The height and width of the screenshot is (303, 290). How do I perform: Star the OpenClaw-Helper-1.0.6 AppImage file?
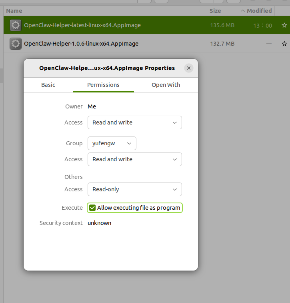[x=284, y=44]
